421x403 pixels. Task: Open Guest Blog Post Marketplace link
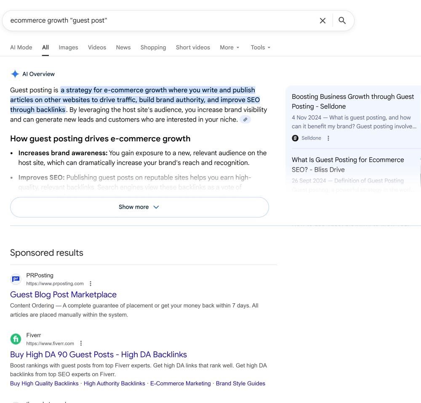point(64,294)
